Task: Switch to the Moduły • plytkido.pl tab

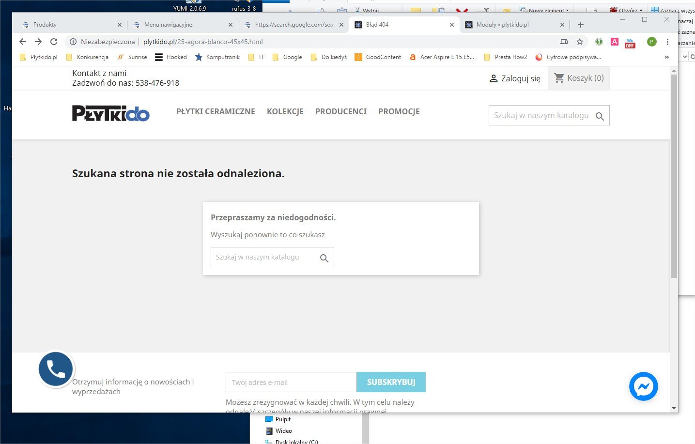Action: [x=514, y=25]
